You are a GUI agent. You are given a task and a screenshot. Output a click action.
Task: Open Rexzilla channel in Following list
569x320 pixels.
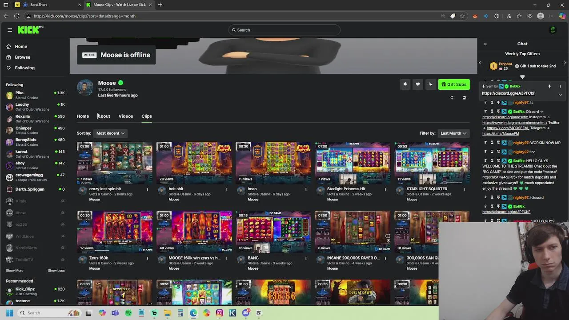[35, 119]
